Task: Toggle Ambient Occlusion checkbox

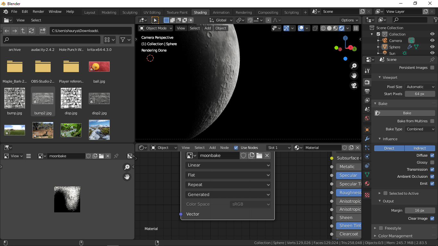Action: coord(432,176)
